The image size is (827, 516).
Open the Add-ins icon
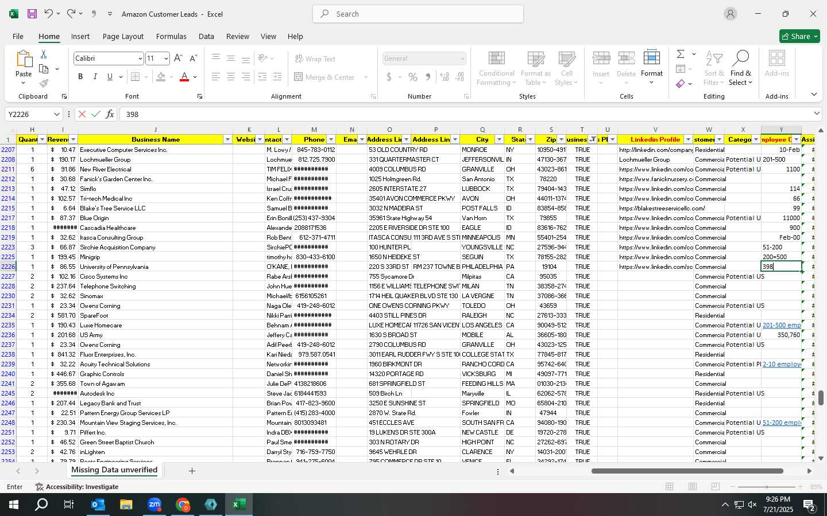tap(776, 63)
